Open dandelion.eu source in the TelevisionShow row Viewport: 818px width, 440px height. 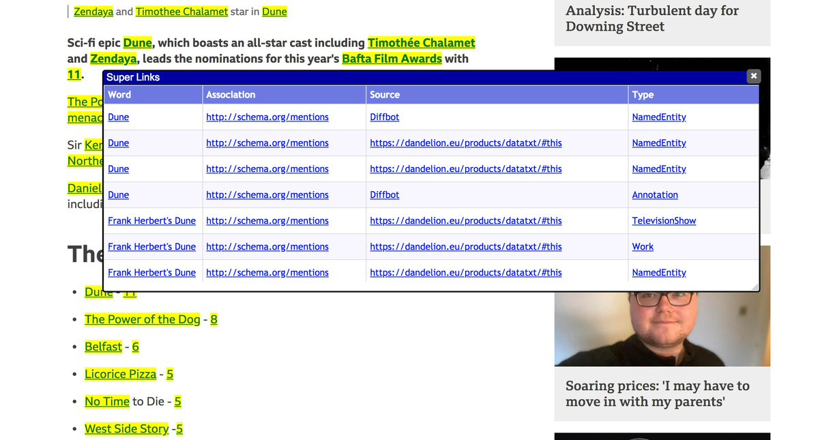466,221
